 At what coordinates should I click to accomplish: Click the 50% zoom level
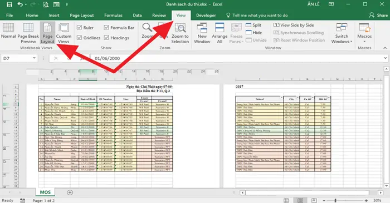click(377, 201)
